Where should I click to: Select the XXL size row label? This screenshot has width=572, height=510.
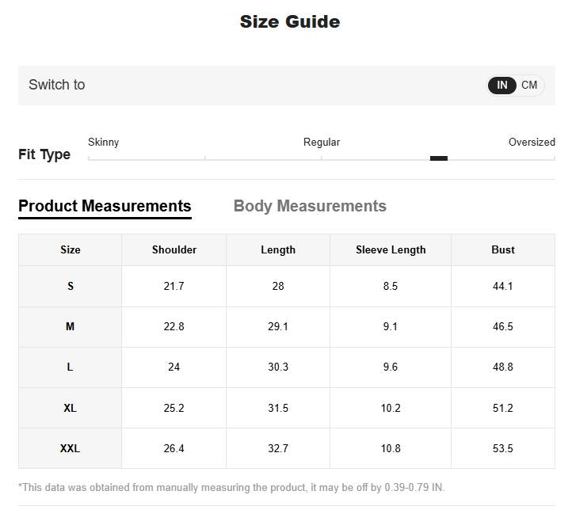[x=70, y=448]
